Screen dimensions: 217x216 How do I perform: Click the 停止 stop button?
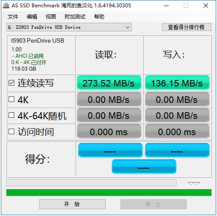(154, 204)
